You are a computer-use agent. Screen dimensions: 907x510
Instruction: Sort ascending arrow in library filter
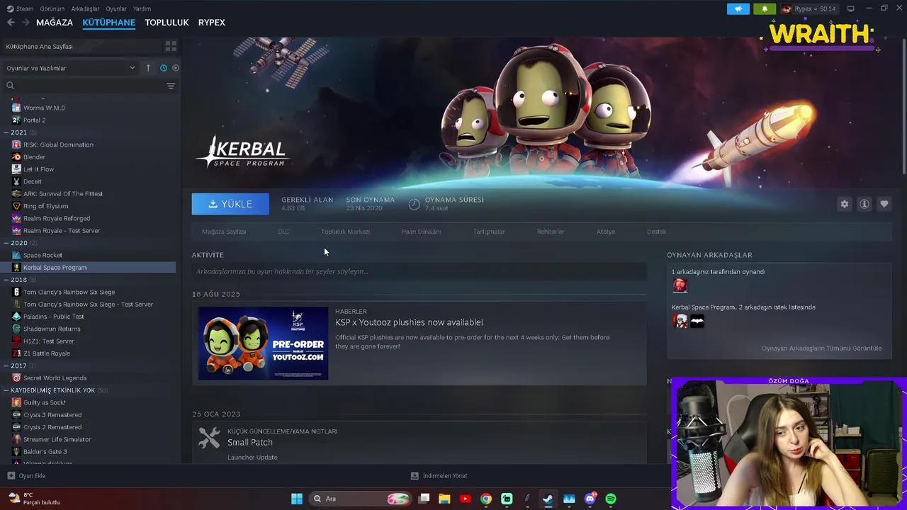pyautogui.click(x=148, y=68)
